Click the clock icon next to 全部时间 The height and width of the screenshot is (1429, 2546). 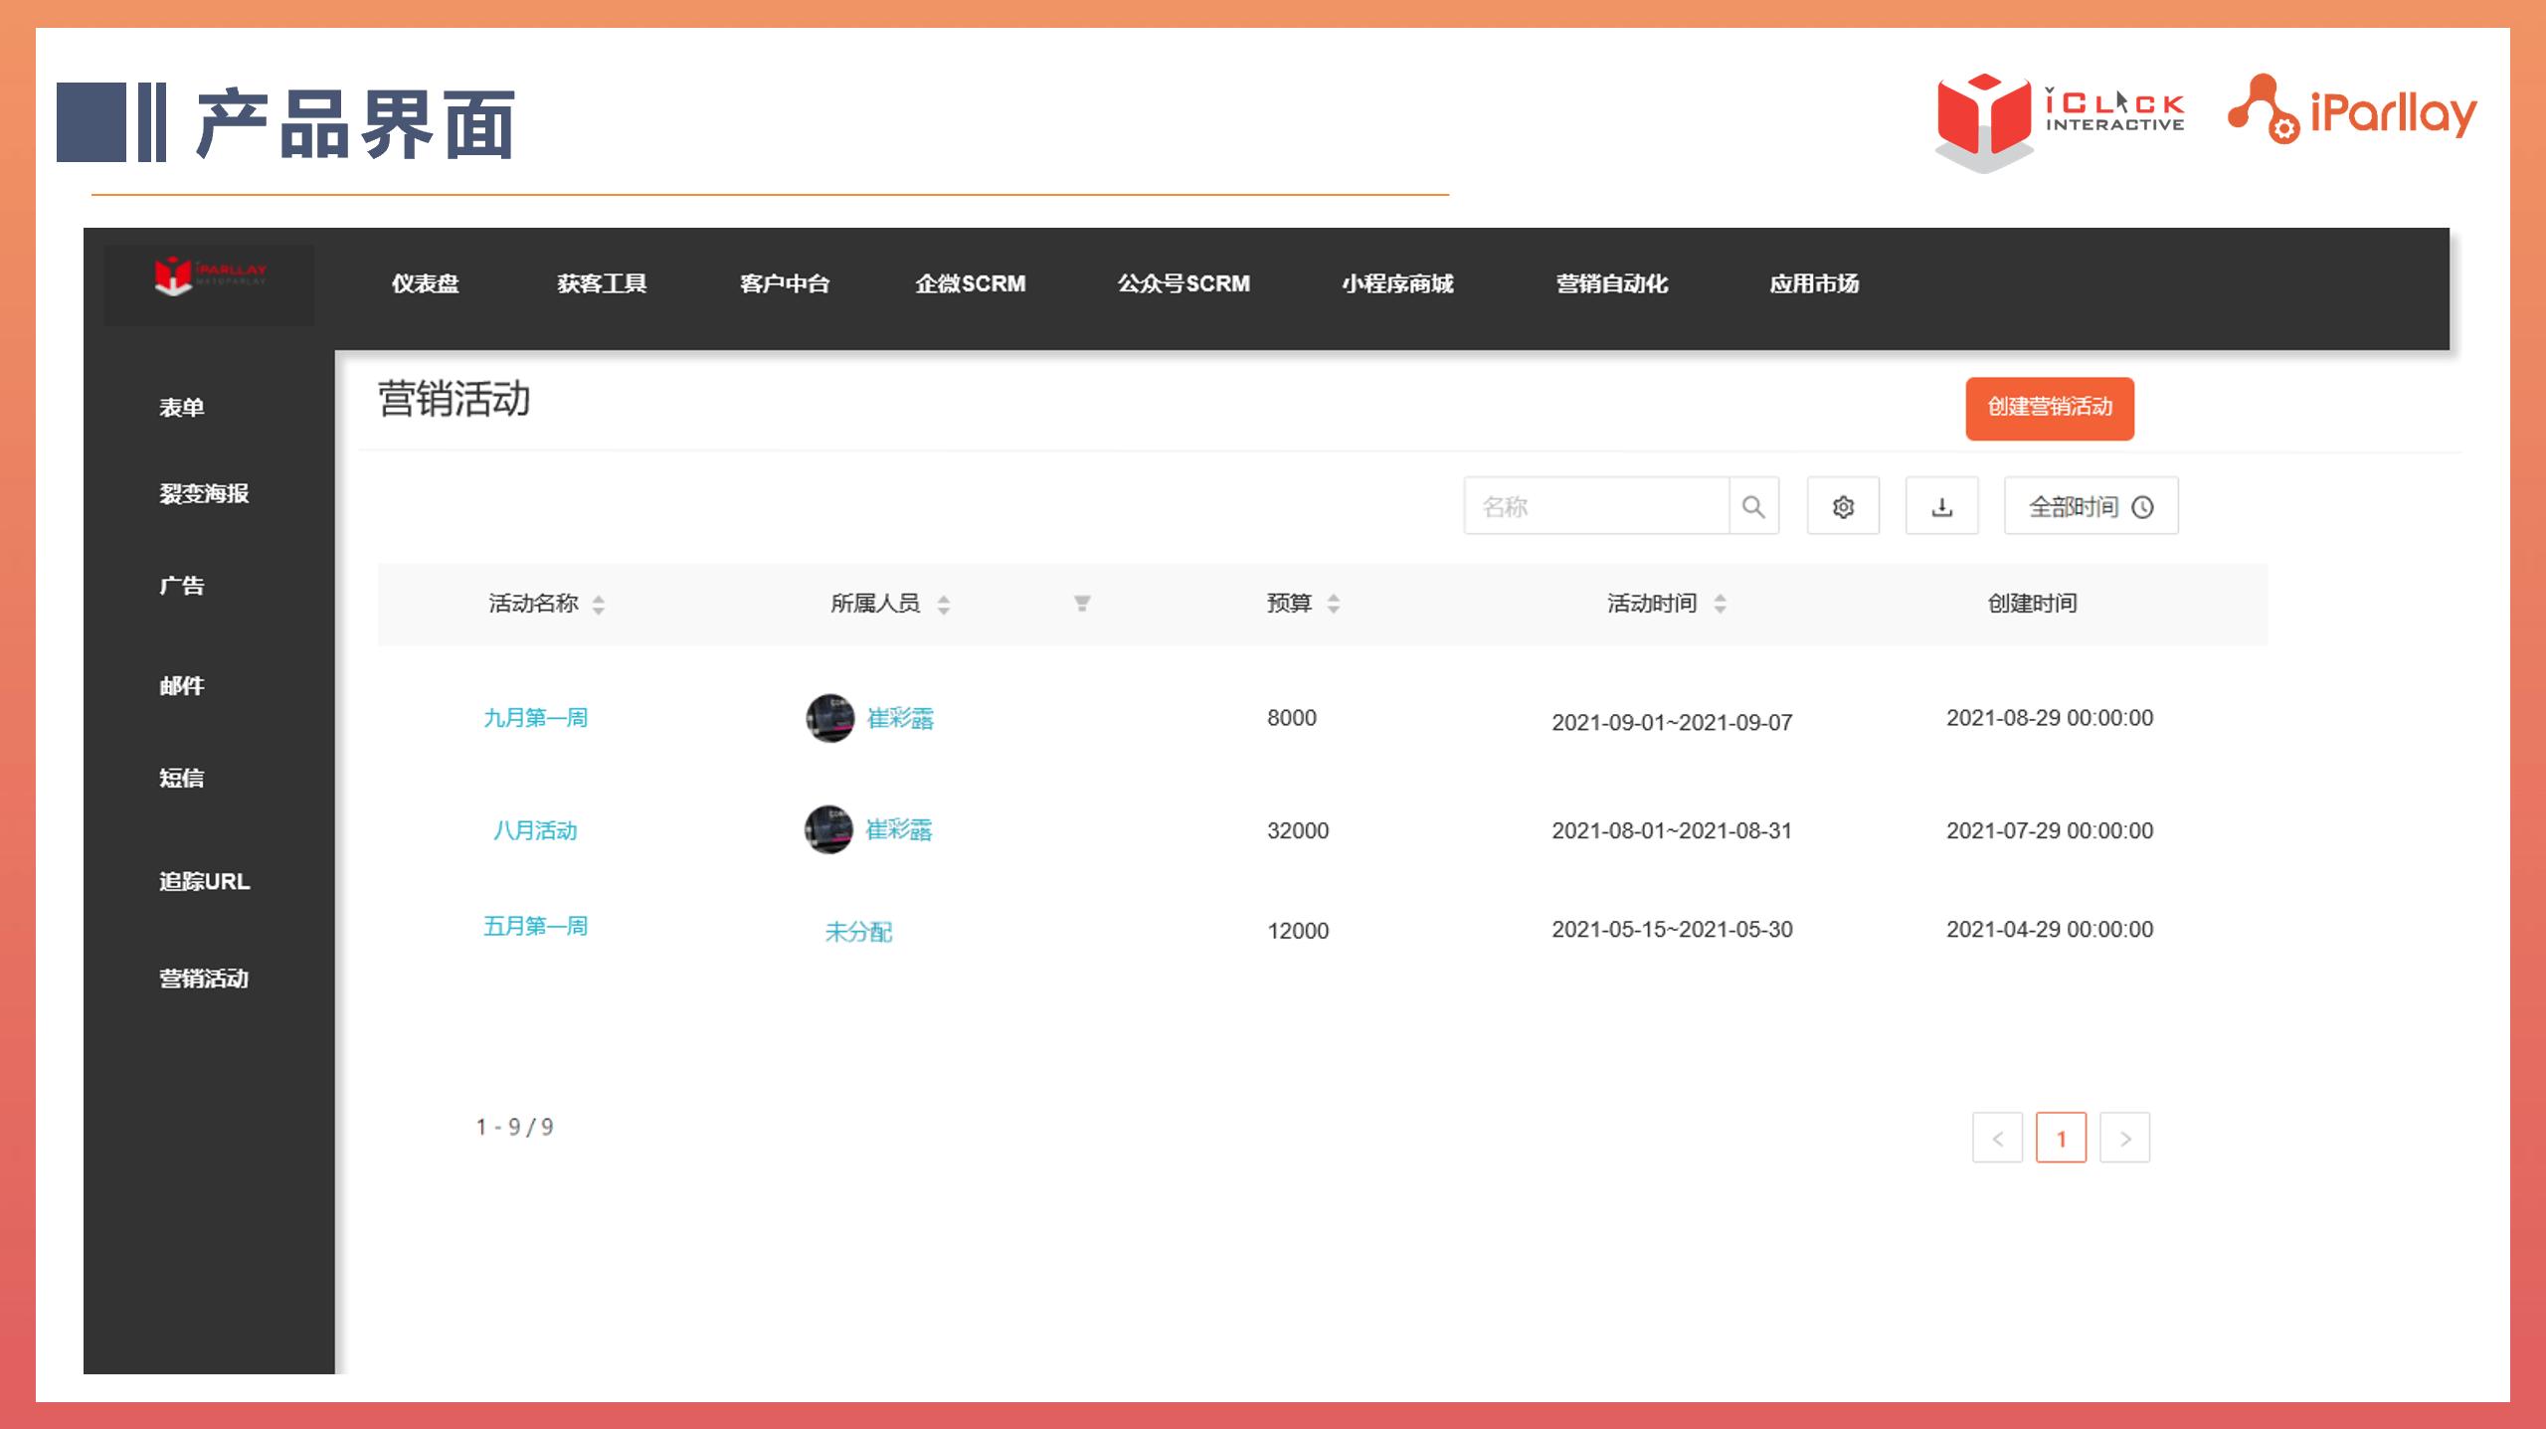(x=2143, y=506)
